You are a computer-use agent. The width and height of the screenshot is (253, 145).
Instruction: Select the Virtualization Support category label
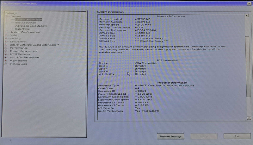click(24, 58)
